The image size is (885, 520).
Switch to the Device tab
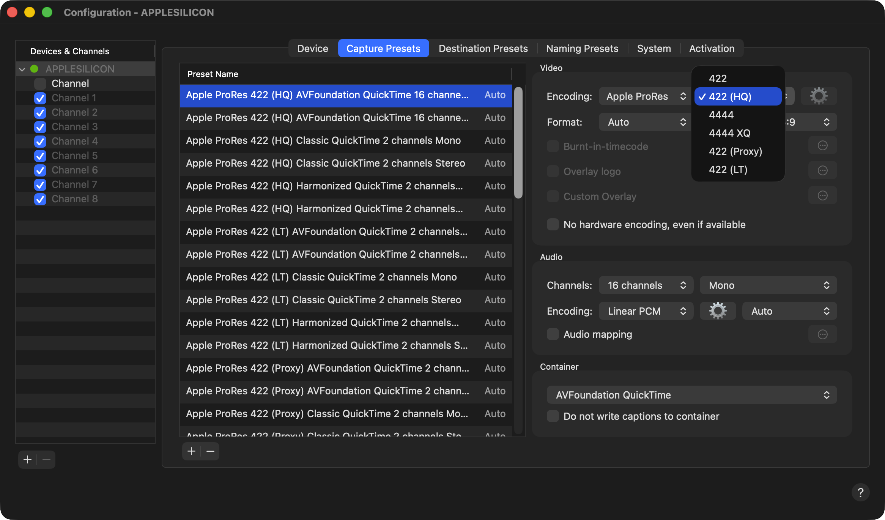point(313,48)
